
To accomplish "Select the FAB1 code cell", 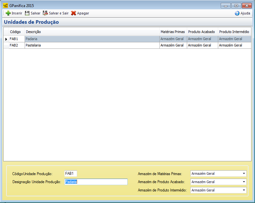I will point(17,39).
